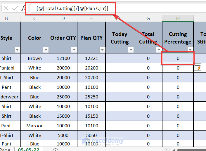Select the Maroon color cell

point(35,126)
